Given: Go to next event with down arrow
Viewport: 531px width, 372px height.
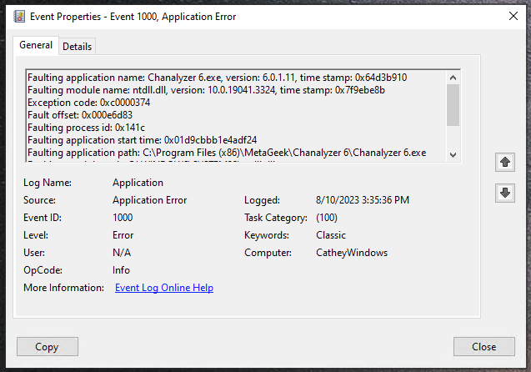Looking at the screenshot, I should coord(505,194).
